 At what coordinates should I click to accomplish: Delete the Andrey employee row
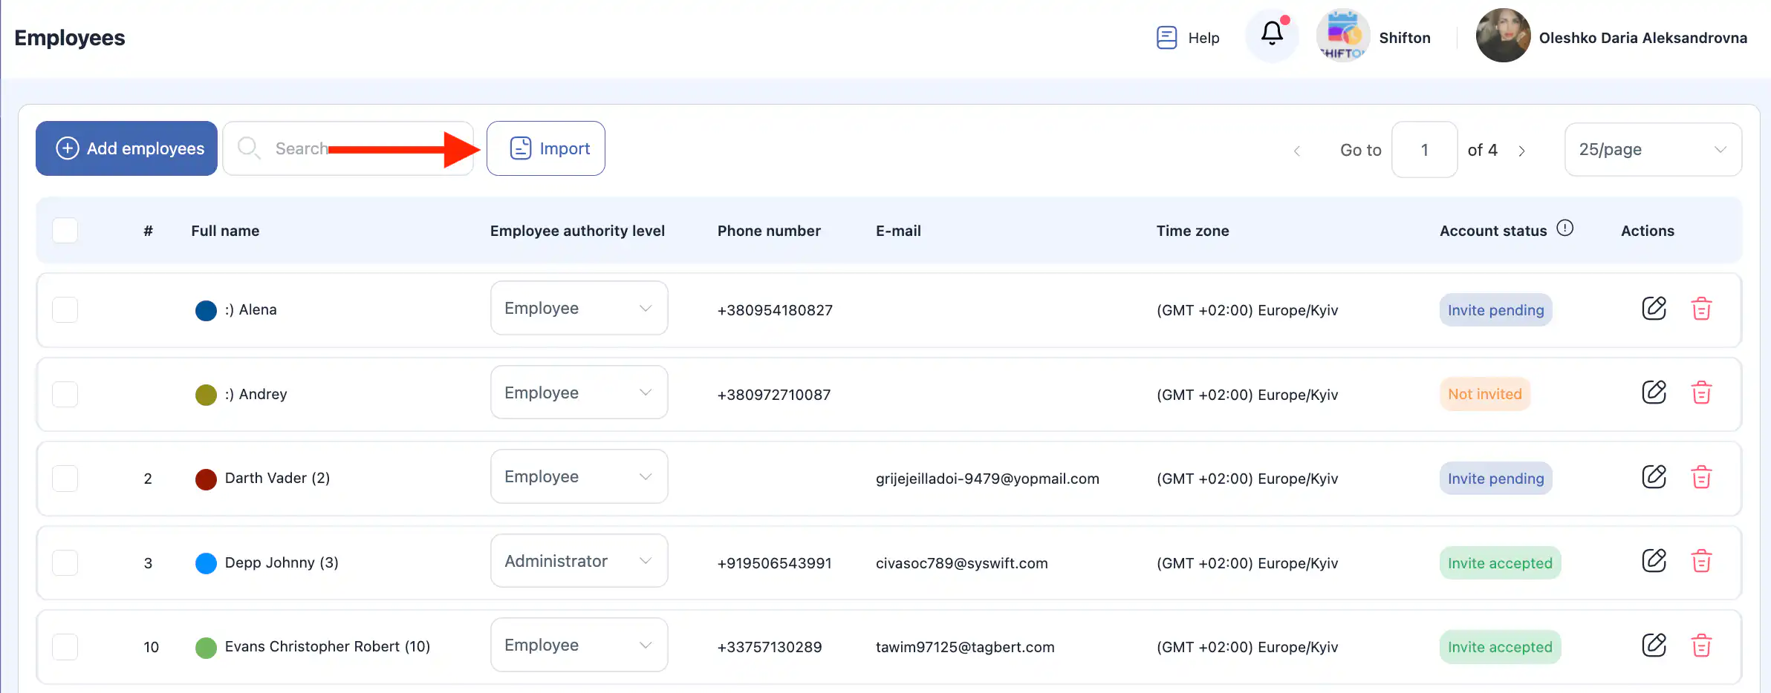click(1701, 393)
